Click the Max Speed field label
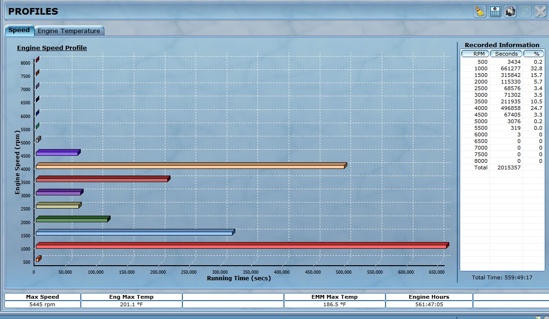The image size is (549, 319). click(43, 297)
